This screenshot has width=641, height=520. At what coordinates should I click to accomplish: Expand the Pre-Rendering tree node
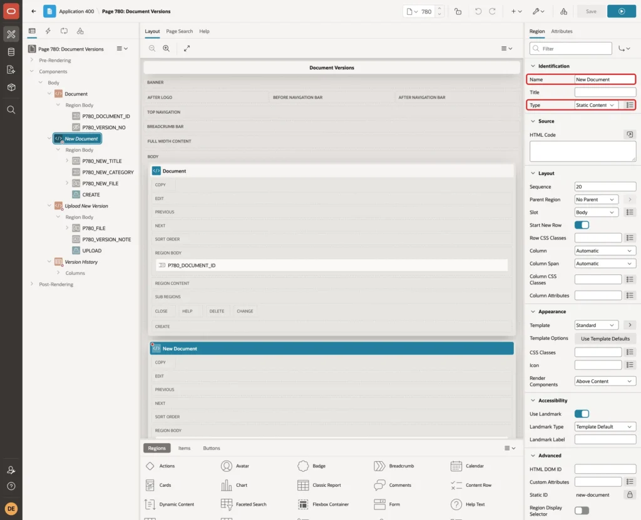(32, 60)
